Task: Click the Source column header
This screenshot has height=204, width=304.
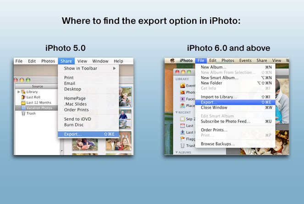Action: coord(36,86)
